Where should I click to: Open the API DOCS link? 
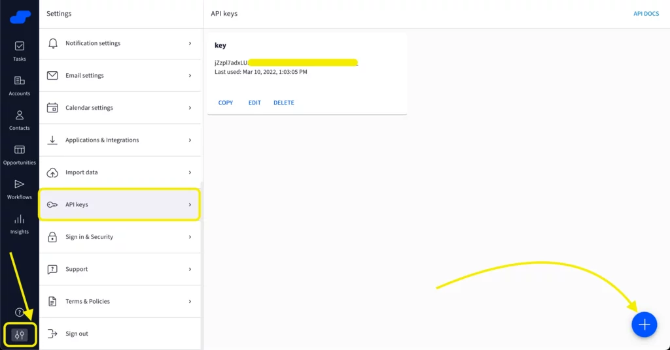[646, 14]
